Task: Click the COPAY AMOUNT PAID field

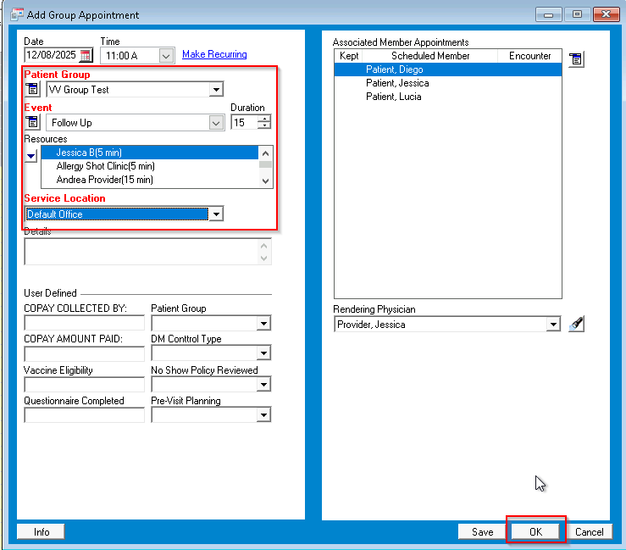Action: point(84,353)
